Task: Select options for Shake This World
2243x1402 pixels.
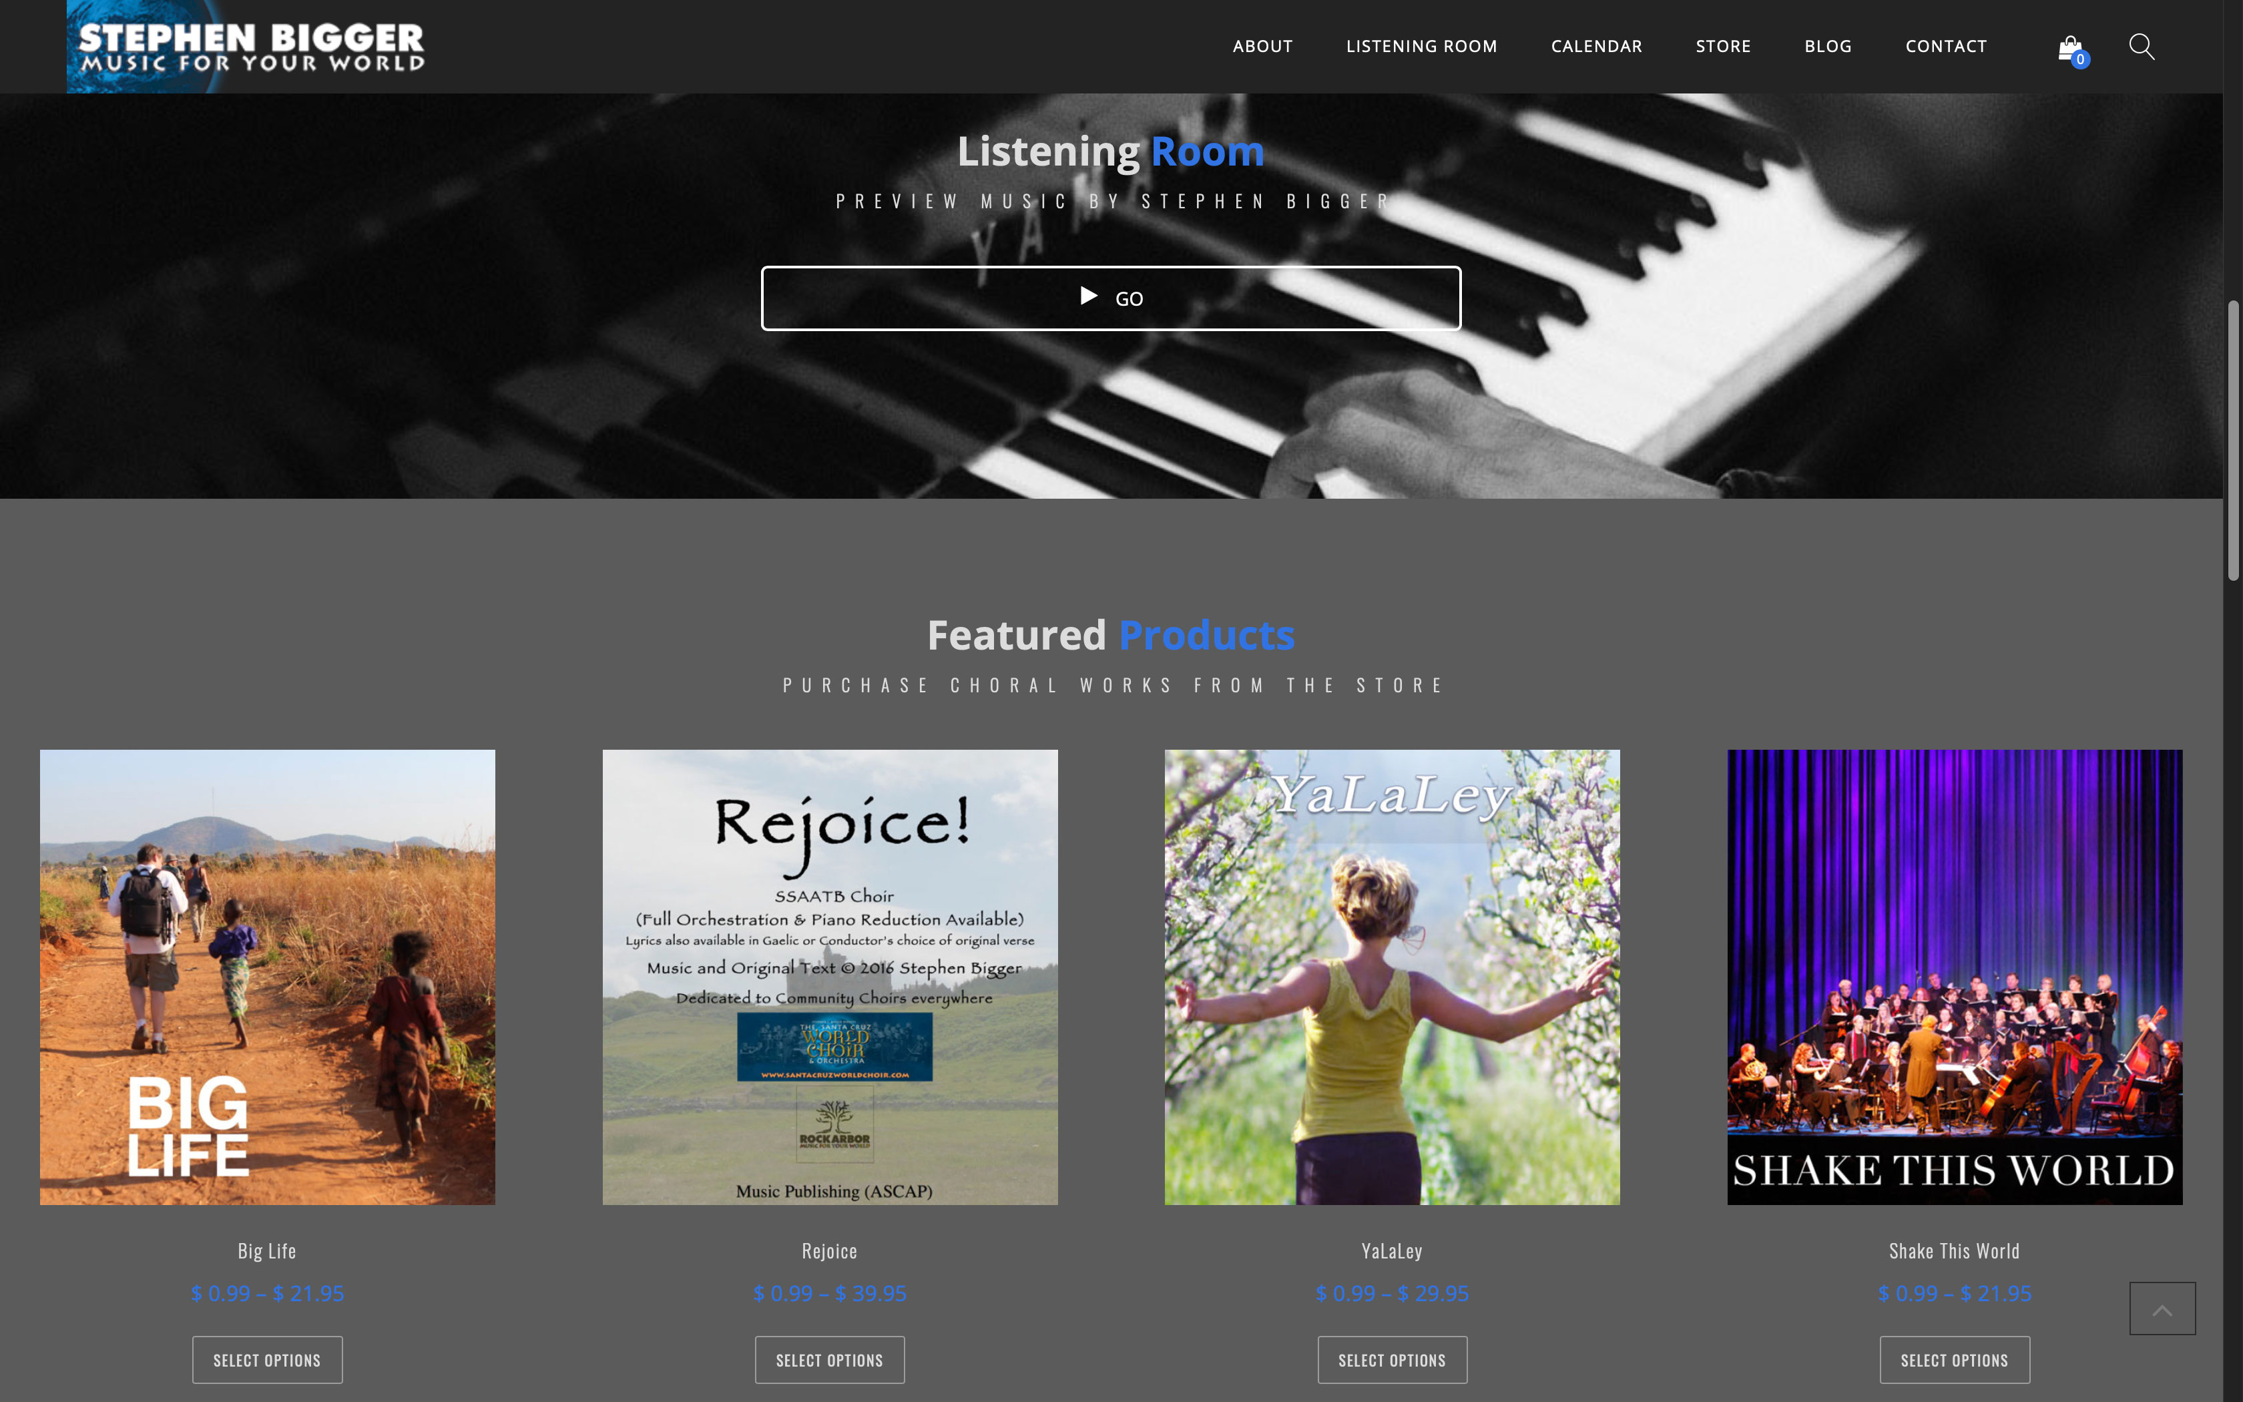Action: tap(1954, 1359)
